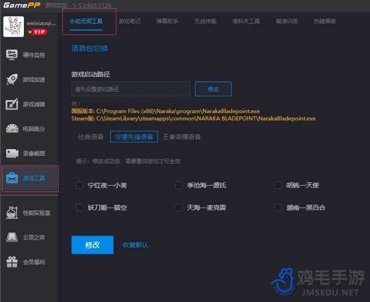Select the 电脑跑分 benchmark gauge icon
This screenshot has width=370, height=302.
pos(12,129)
